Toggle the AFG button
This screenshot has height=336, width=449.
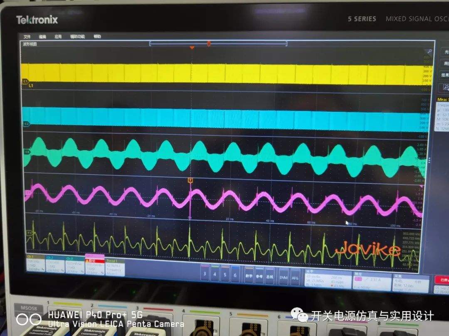pyautogui.click(x=295, y=278)
